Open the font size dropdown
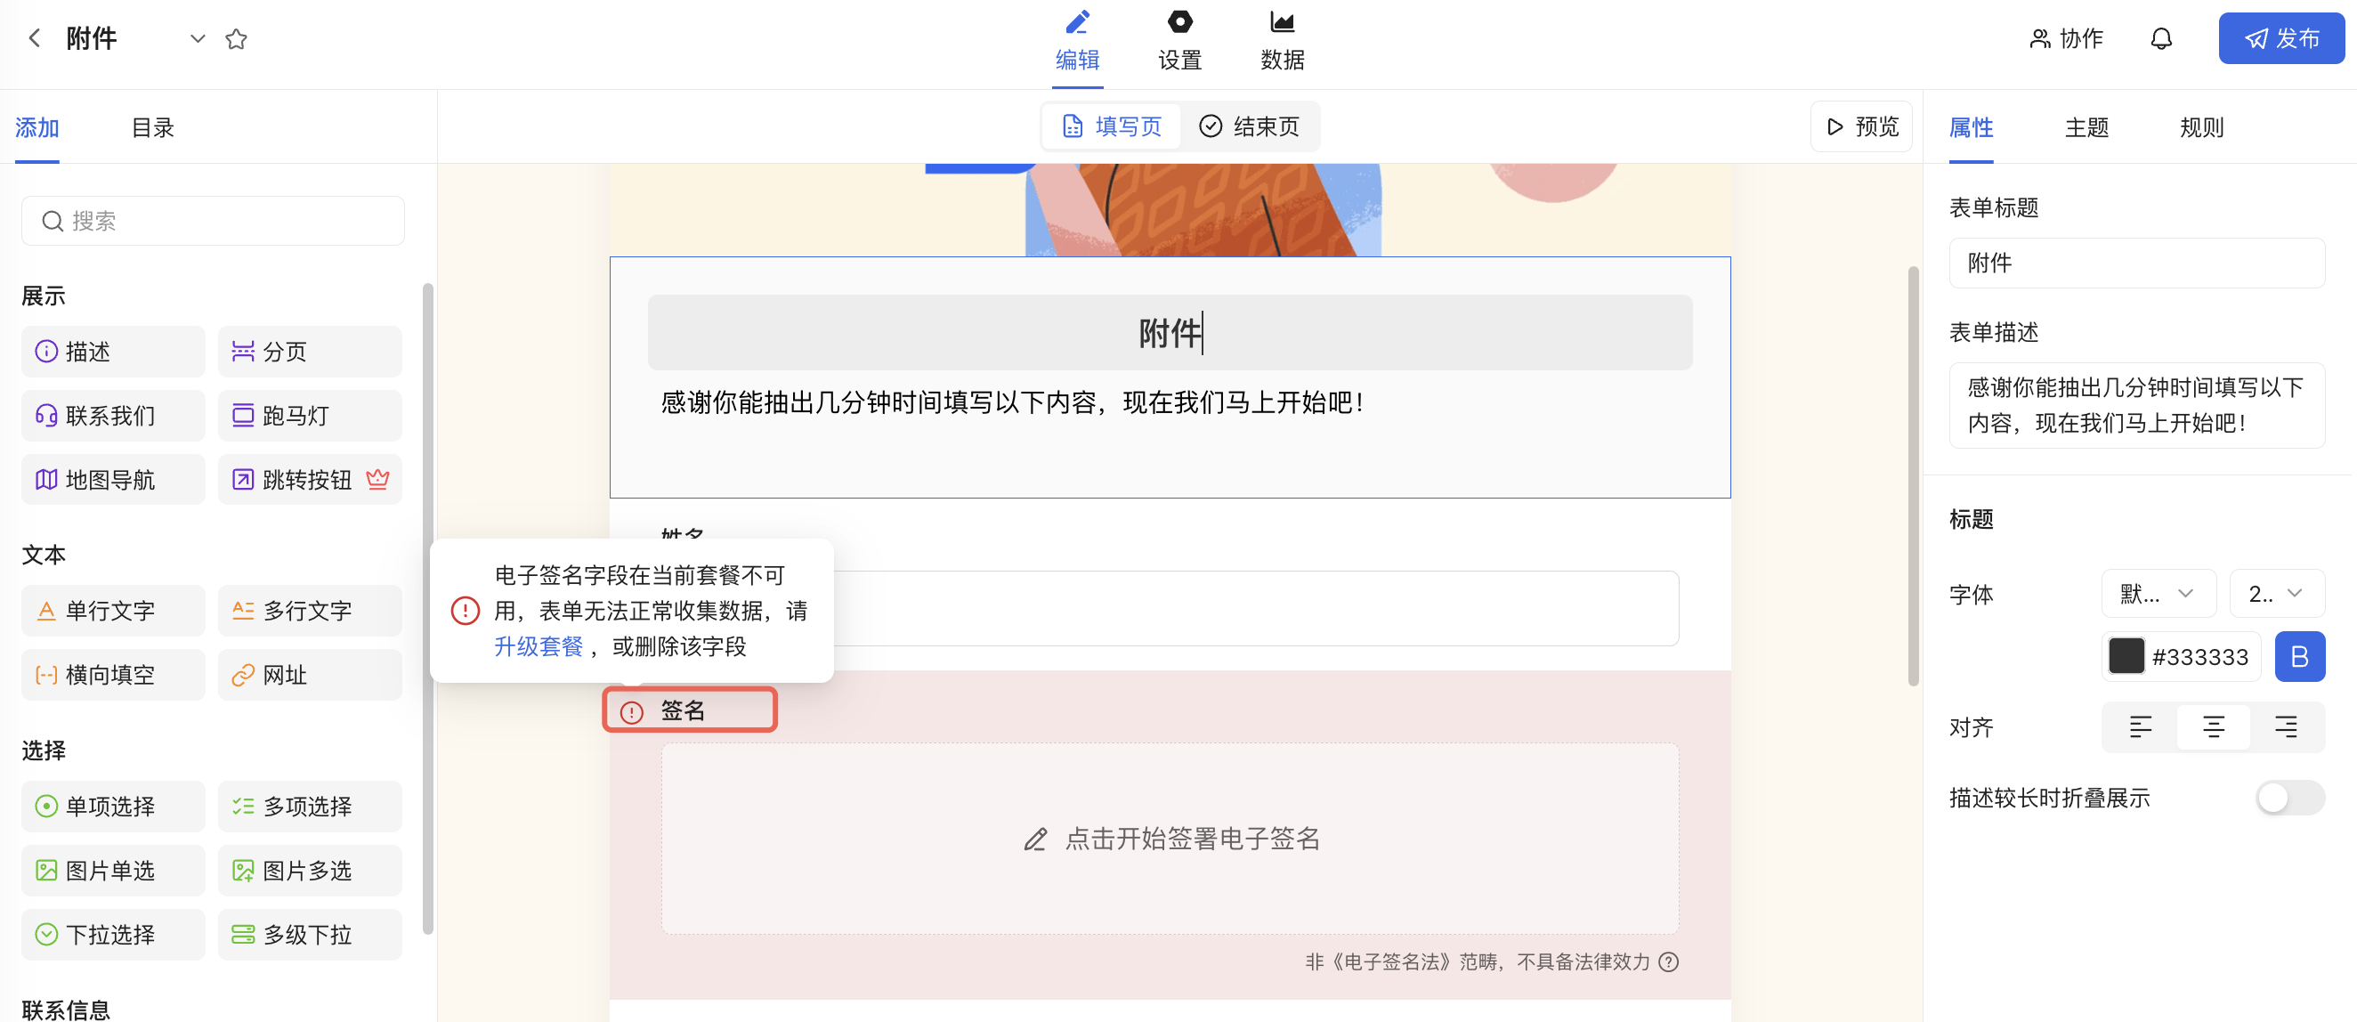This screenshot has width=2357, height=1022. pyautogui.click(x=2277, y=593)
